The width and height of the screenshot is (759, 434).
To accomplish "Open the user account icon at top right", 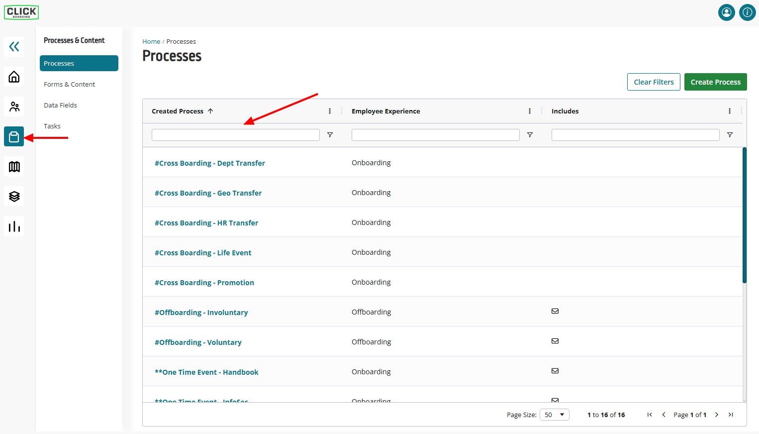I will tap(726, 12).
